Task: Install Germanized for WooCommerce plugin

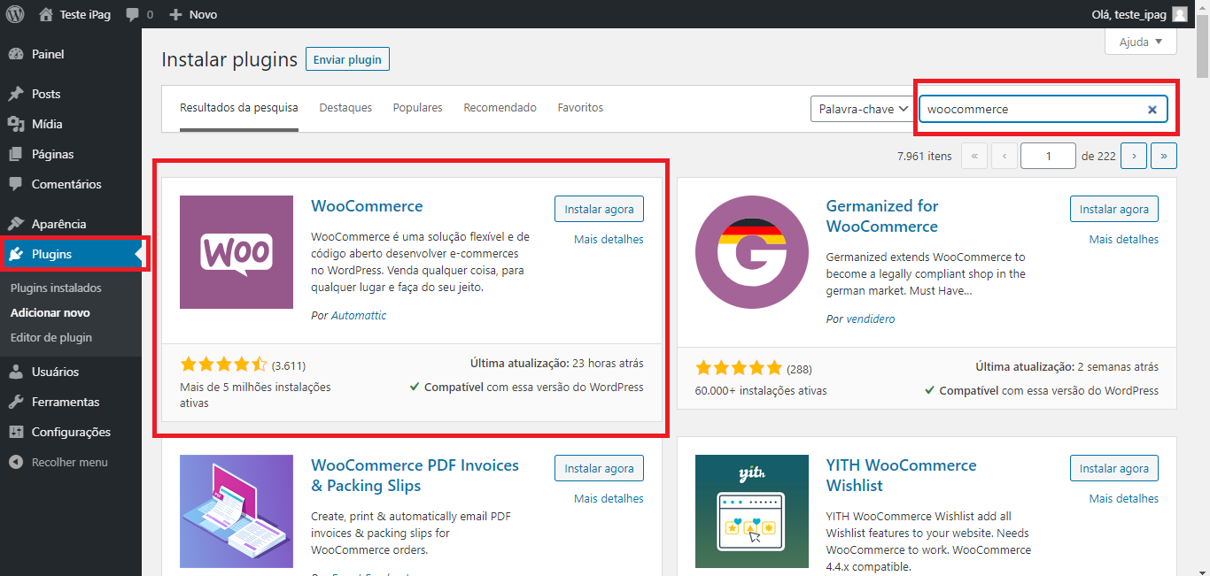Action: tap(1114, 209)
